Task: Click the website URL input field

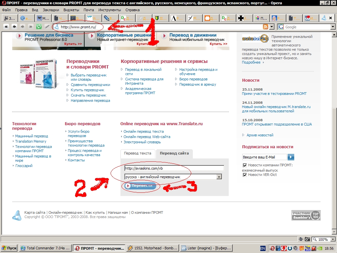Action: click(x=174, y=168)
